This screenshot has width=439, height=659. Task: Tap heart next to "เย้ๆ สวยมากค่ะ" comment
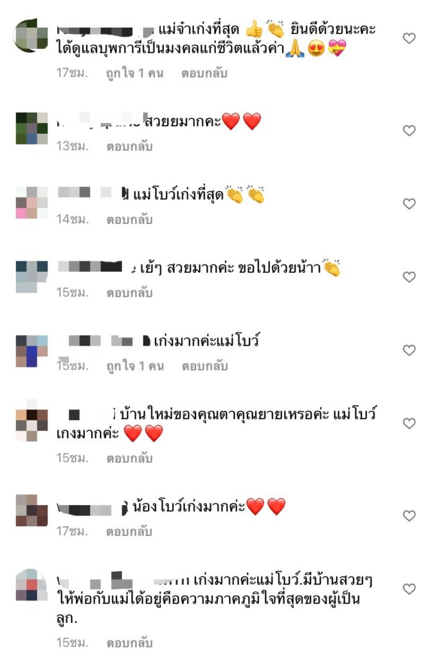[x=409, y=277]
